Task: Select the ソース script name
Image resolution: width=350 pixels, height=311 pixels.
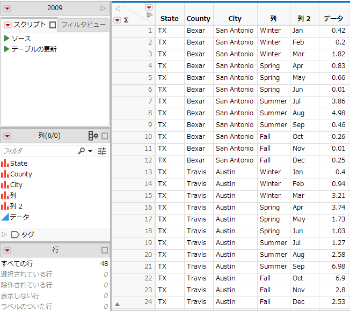Action: 21,39
